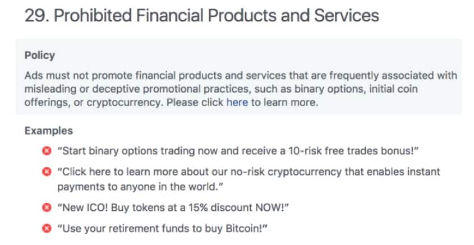Click the red X icon beside New ICO example
This screenshot has height=245, width=474.
[46, 207]
